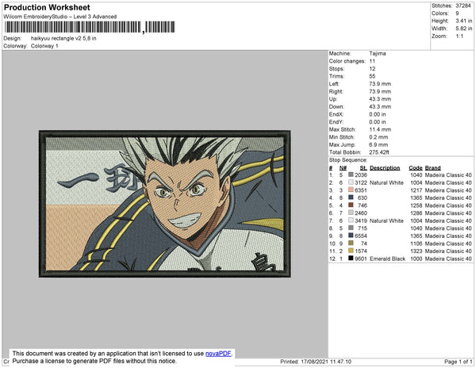476x368 pixels.
Task: Click the peach swatch for stop 3
Action: click(x=351, y=190)
